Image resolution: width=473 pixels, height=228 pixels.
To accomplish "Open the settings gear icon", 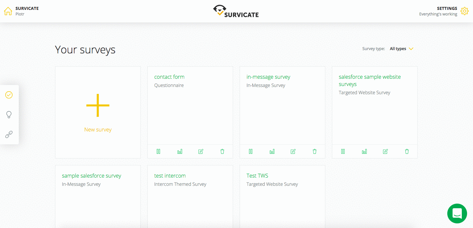I will tap(464, 11).
